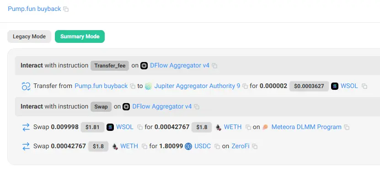This screenshot has height=171, width=380.
Task: Copy DFlow Aggregator v4 address in Transfer_fee row
Action: 214,66
